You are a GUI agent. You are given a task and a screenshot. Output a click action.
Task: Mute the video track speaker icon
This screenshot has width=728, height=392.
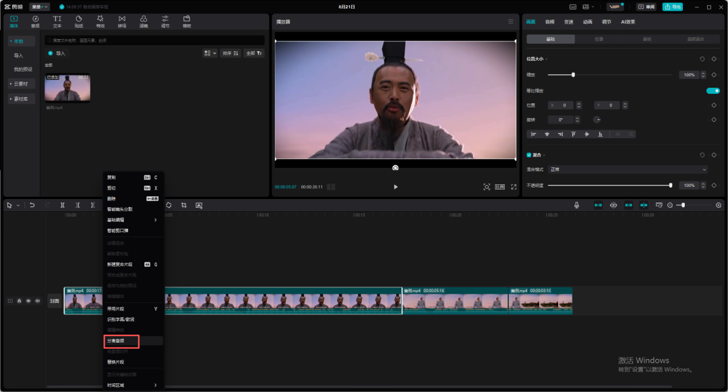[38, 301]
